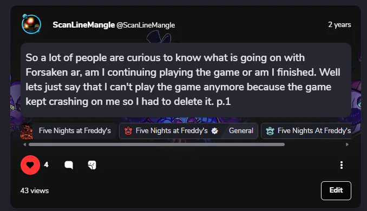The height and width of the screenshot is (211, 367).
Task: Click the left arrow of the tags scrollbar
Action: tap(24, 144)
